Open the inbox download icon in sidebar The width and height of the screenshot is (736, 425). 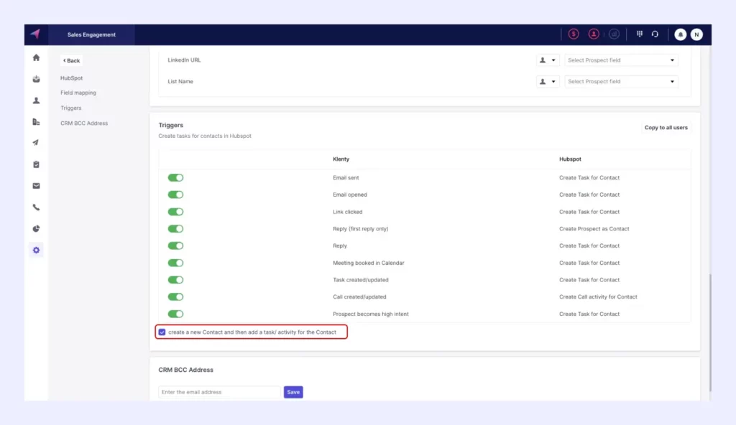pos(36,79)
